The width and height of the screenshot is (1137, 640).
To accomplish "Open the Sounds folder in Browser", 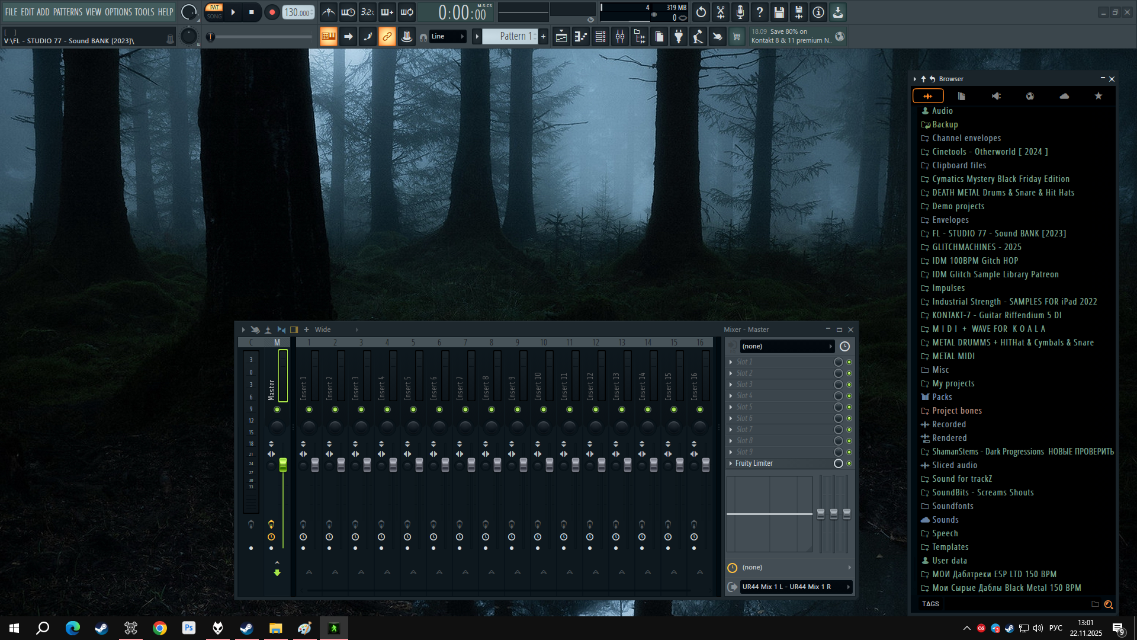I will (945, 520).
